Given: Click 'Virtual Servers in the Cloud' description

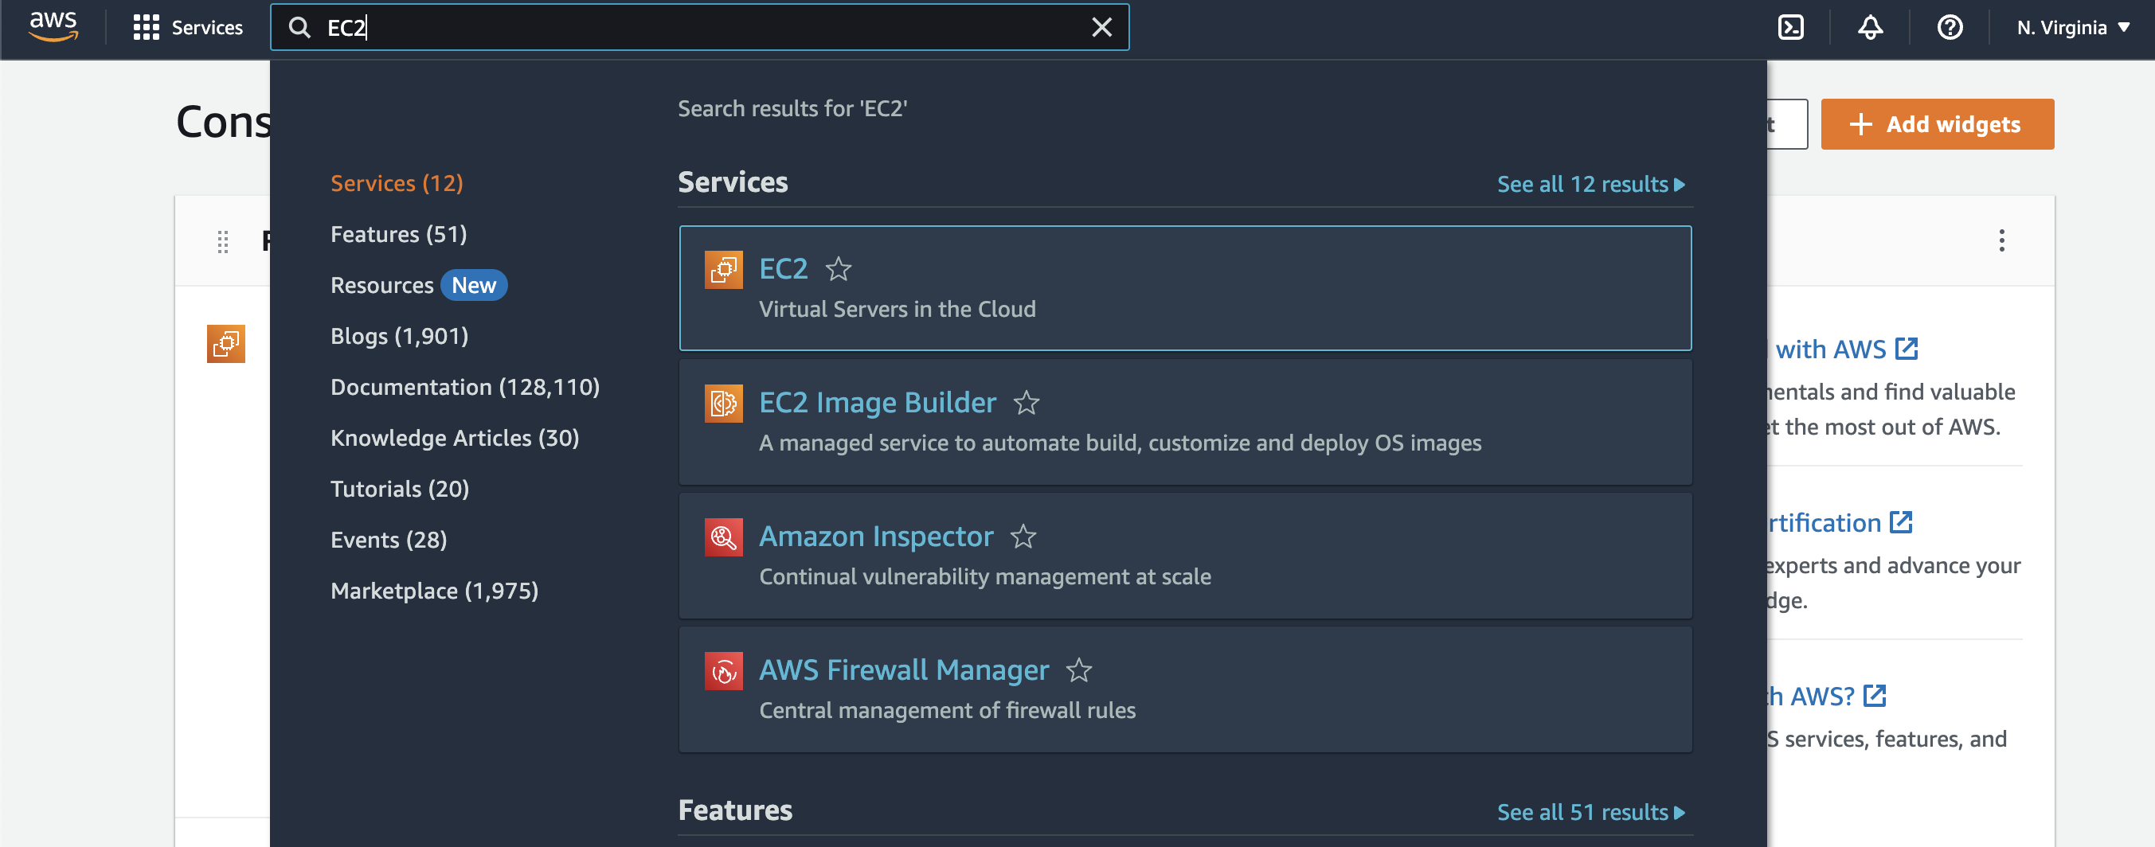Looking at the screenshot, I should [897, 310].
